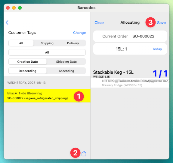The image size is (173, 163).
Task: Clear the current allocation
Action: pos(99,23)
